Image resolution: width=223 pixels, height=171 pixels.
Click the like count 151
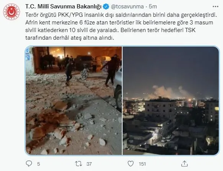[x=143, y=164]
